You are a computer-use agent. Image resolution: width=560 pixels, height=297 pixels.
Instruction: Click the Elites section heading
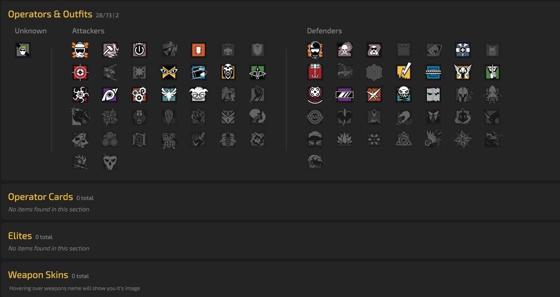click(x=20, y=236)
